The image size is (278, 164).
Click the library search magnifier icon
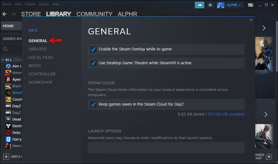(6, 49)
